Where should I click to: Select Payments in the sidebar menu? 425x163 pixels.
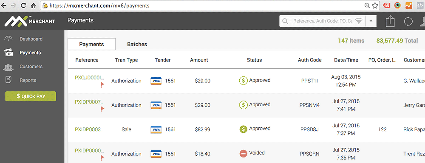30,53
